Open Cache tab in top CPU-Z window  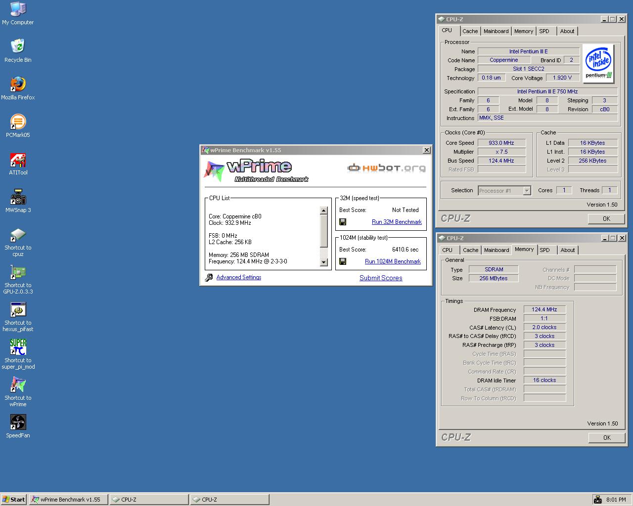pos(470,31)
